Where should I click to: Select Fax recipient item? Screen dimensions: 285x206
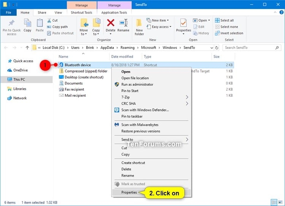(74, 89)
